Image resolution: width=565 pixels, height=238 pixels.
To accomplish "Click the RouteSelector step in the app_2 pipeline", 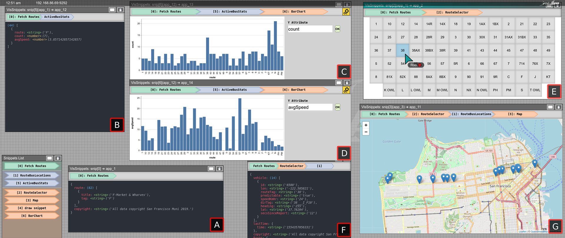I will click(453, 12).
